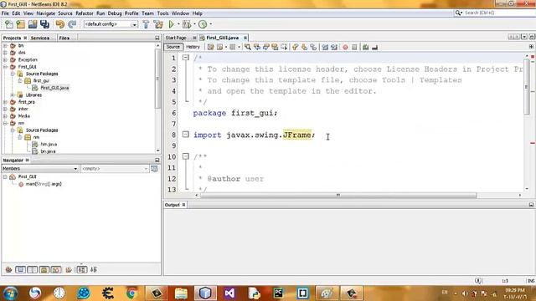Select First_GUI.java in Projects tree
The width and height of the screenshot is (536, 301).
point(54,88)
